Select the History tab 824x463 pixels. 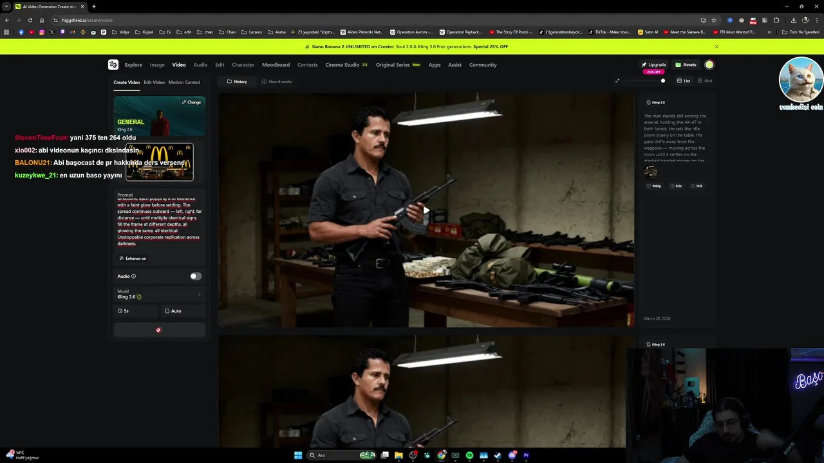(x=237, y=82)
